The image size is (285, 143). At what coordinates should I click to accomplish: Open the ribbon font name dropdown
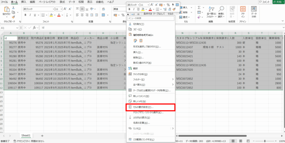(53, 9)
